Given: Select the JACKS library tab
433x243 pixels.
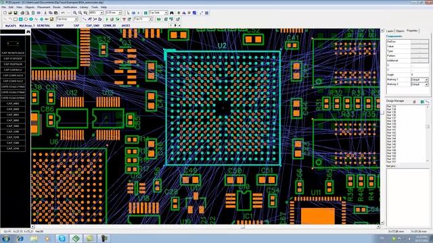Looking at the screenshot, I should 126,26.
